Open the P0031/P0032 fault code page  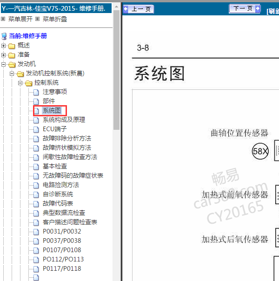(62, 232)
